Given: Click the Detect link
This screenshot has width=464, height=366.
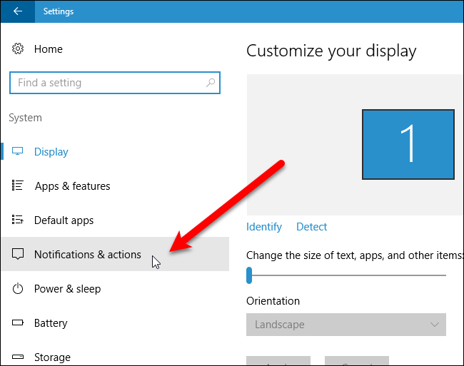Looking at the screenshot, I should [x=312, y=227].
